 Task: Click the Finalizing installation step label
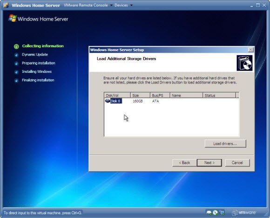[x=38, y=80]
